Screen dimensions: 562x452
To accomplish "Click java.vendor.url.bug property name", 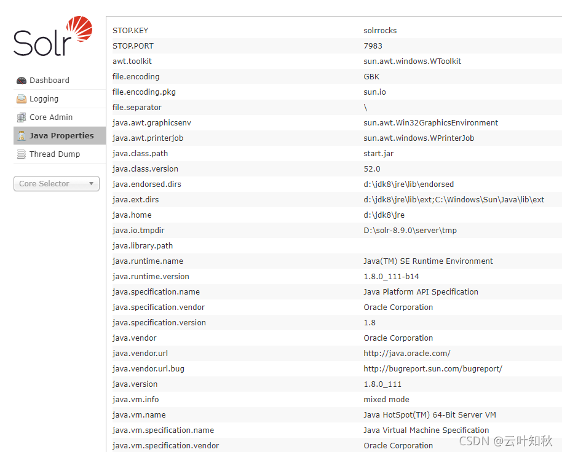I will coord(148,369).
